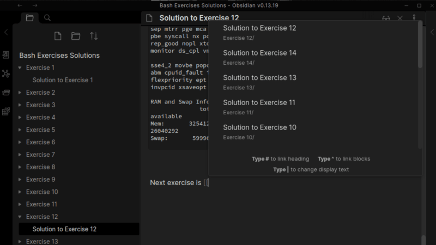Navigate back with the left arrow
Image resolution: width=436 pixels, height=245 pixels.
pos(20,5)
